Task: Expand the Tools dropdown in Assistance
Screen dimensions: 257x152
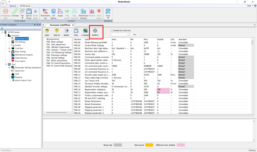Action: click(x=108, y=18)
